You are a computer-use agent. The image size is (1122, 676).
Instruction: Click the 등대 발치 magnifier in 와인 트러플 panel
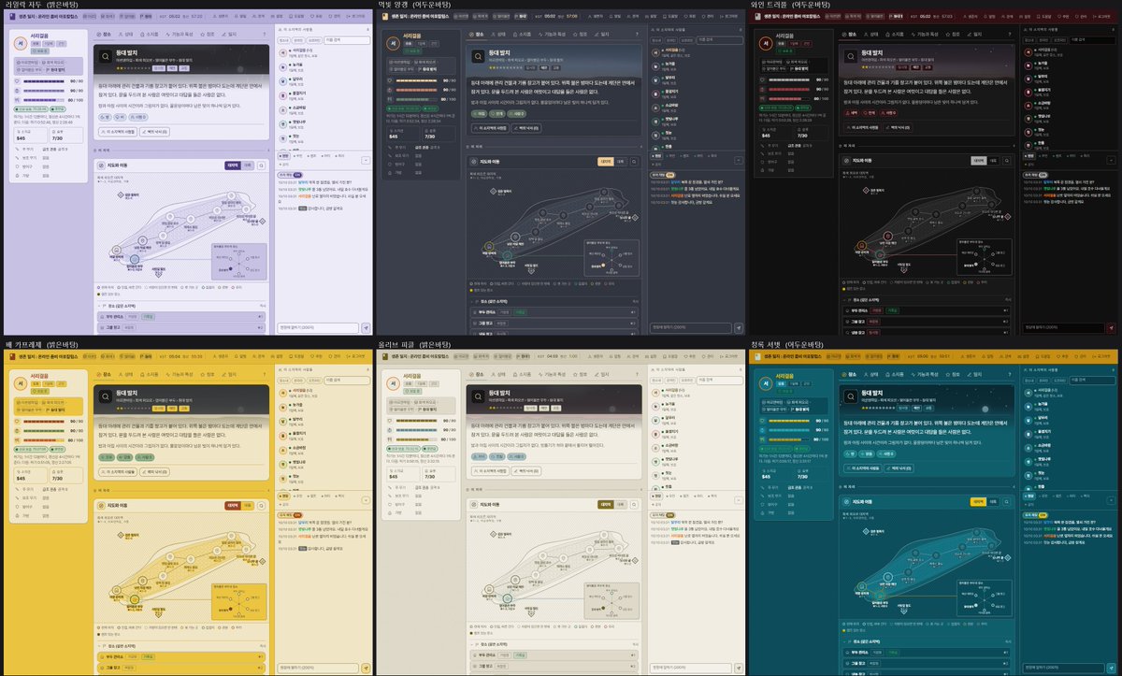[x=852, y=56]
